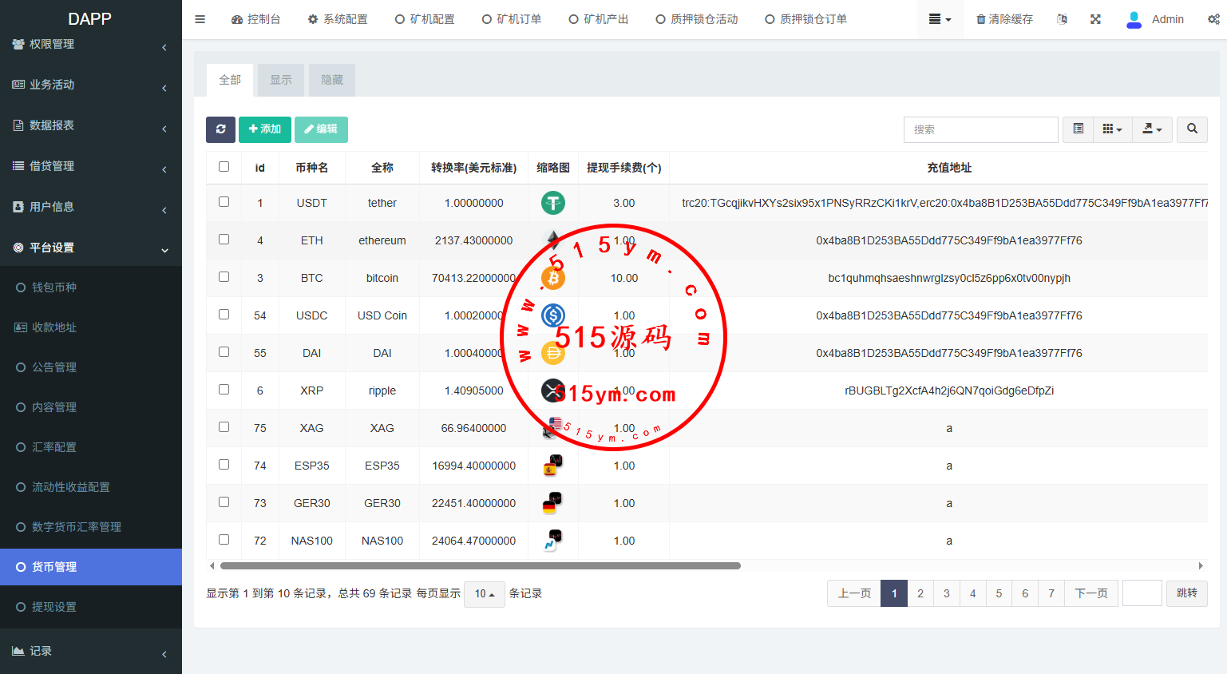
Task: Open 钱包币种 in the sidebar
Action: [54, 287]
